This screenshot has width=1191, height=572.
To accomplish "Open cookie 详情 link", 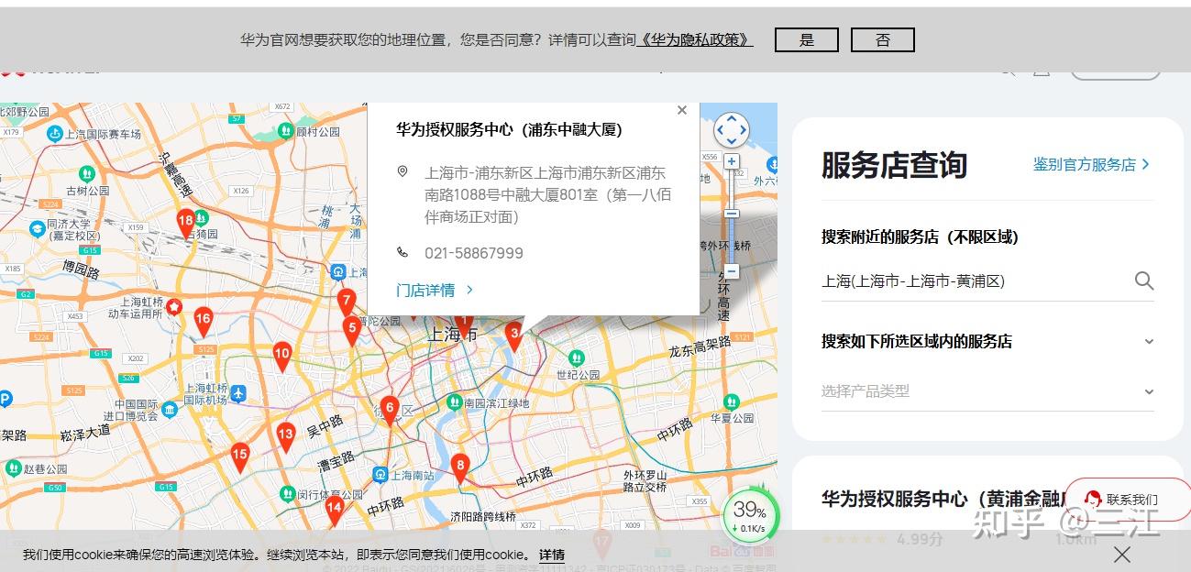I will click(x=552, y=555).
